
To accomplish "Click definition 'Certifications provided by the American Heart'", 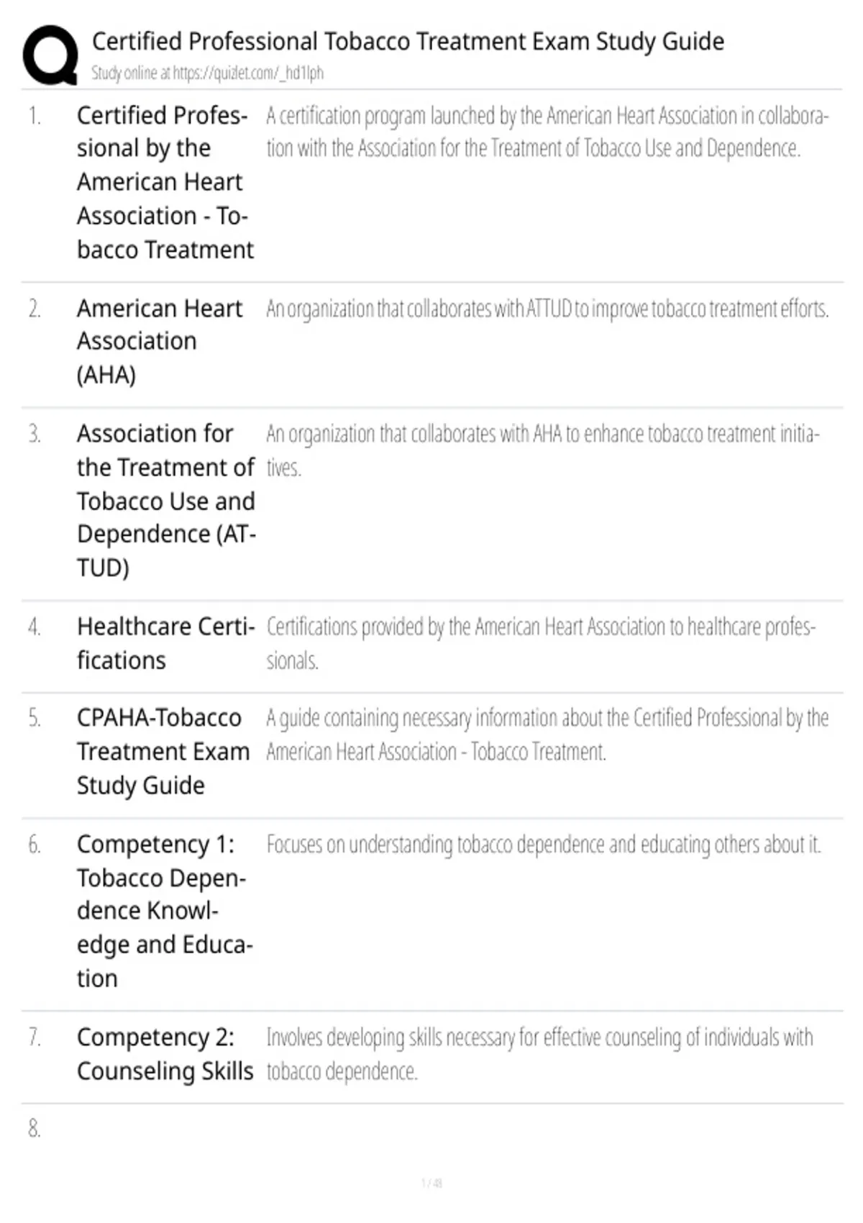I will (x=541, y=643).
